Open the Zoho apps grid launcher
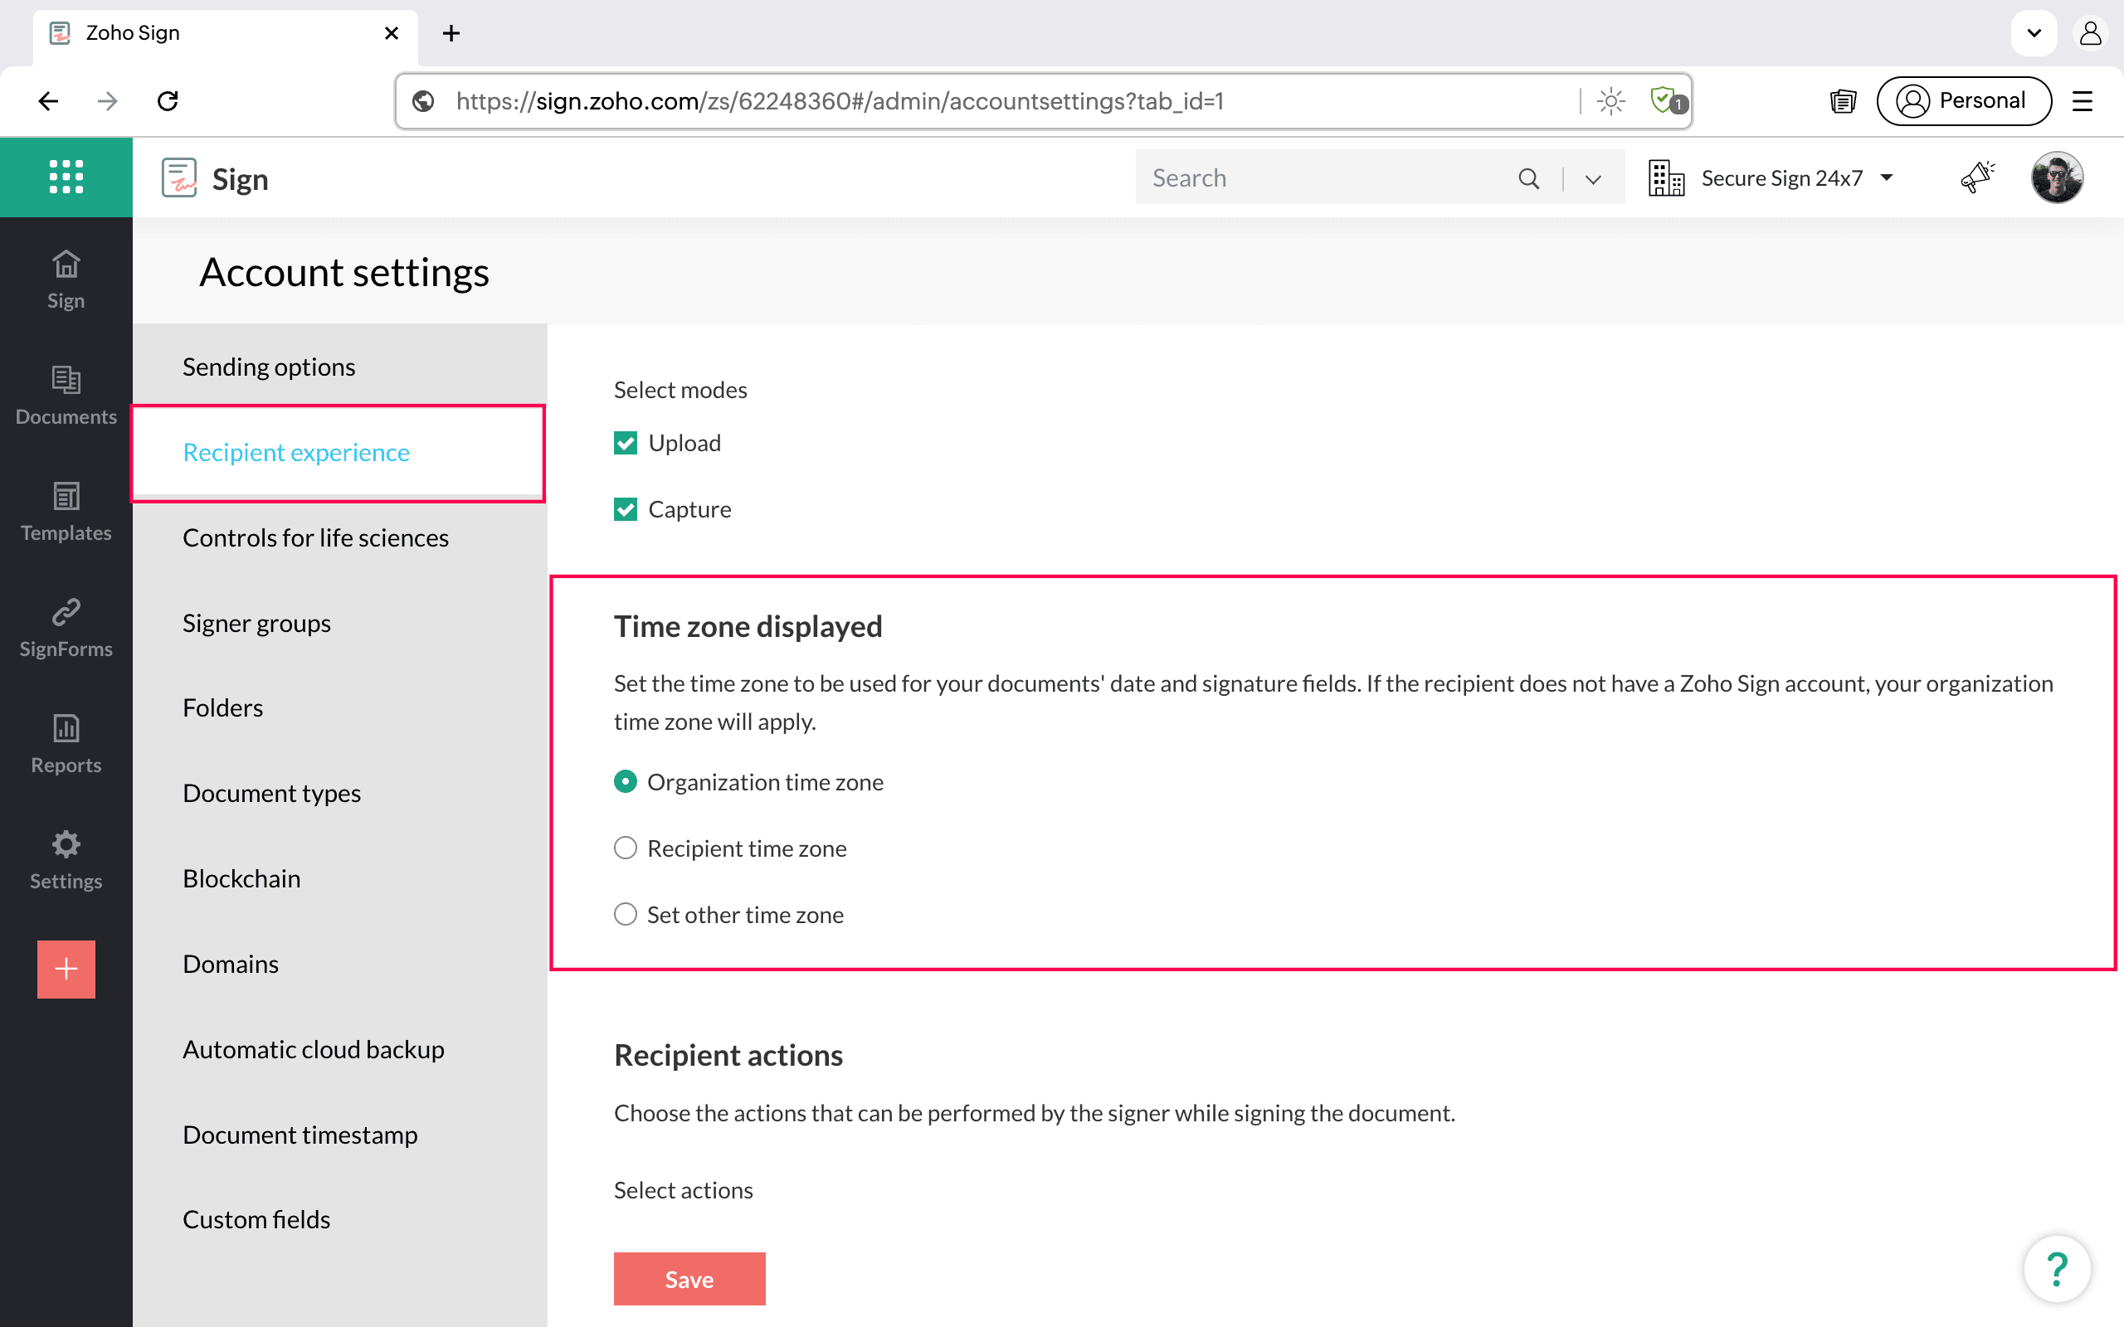The width and height of the screenshot is (2124, 1327). (66, 177)
